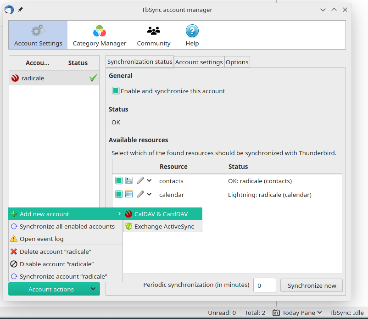Click the CalDAV & CardDAV red icon

tap(128, 214)
